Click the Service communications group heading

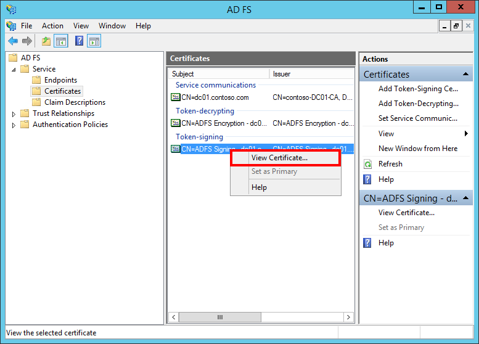(216, 85)
